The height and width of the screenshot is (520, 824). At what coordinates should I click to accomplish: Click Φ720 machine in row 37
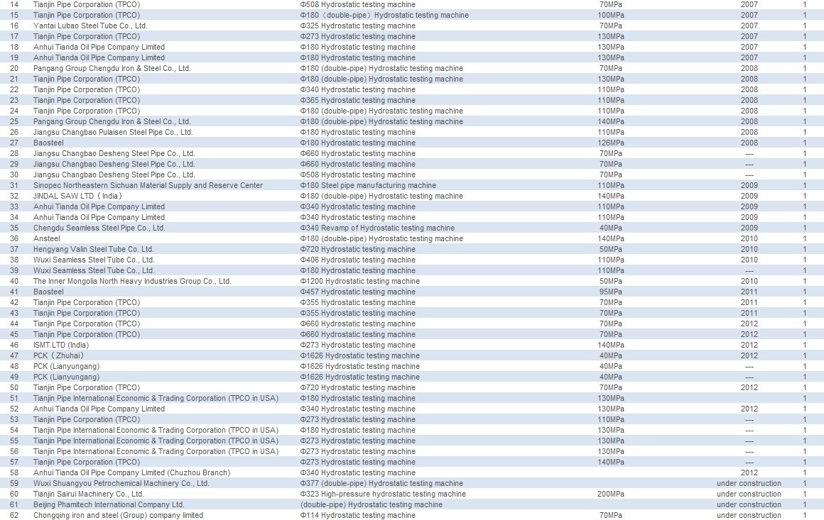[x=358, y=249]
